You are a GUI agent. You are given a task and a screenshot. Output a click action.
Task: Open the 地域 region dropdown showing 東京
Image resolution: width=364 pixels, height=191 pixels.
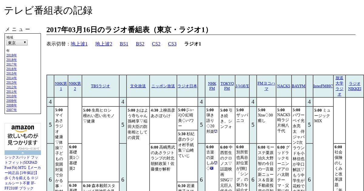[x=17, y=43]
